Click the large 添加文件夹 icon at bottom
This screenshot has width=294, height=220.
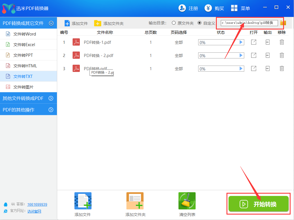pos(135,201)
